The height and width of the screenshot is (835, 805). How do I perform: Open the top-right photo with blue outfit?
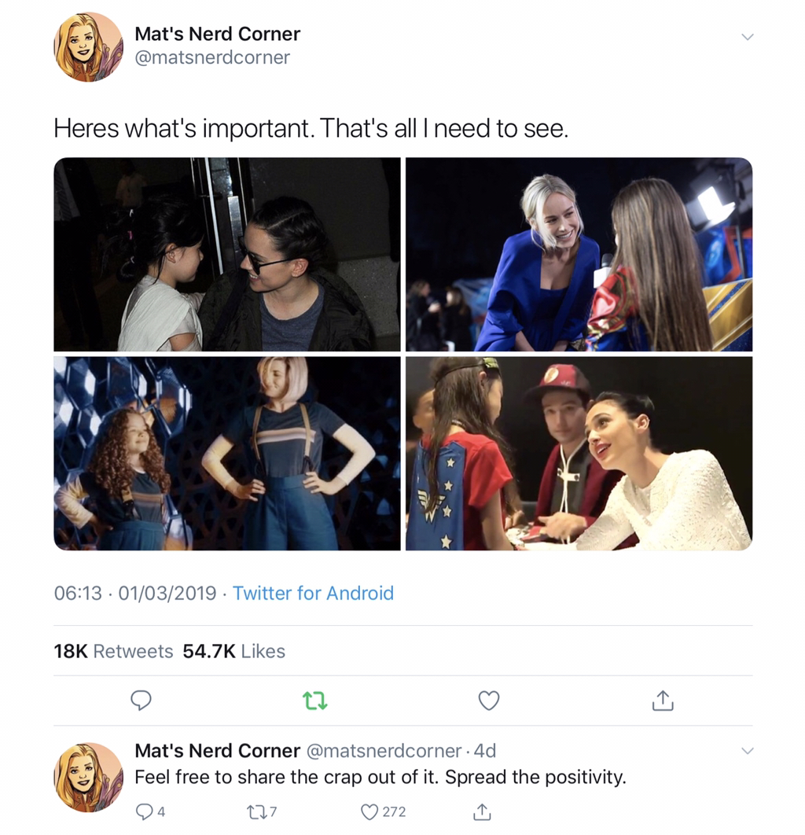(579, 254)
